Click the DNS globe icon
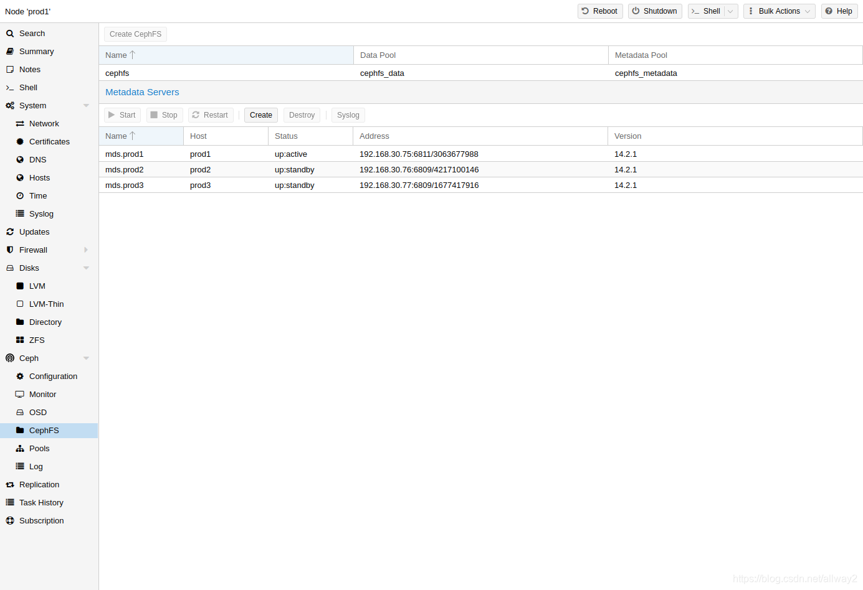This screenshot has width=863, height=590. 20,160
